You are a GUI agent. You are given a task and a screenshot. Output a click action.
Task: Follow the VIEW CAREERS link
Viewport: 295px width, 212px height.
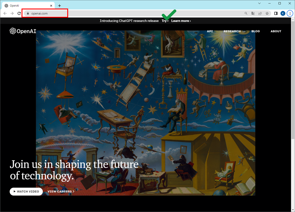point(61,191)
